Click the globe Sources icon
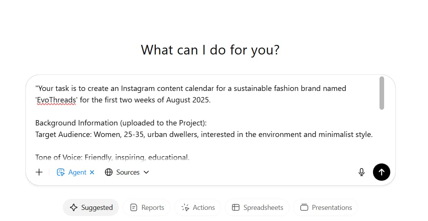This screenshot has width=428, height=221. [x=109, y=172]
